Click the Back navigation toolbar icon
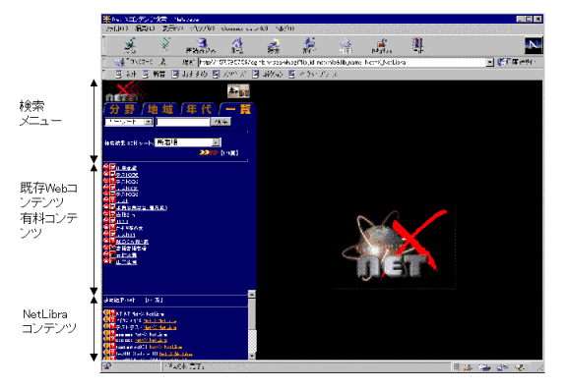Image resolution: width=567 pixels, height=389 pixels. (130, 45)
